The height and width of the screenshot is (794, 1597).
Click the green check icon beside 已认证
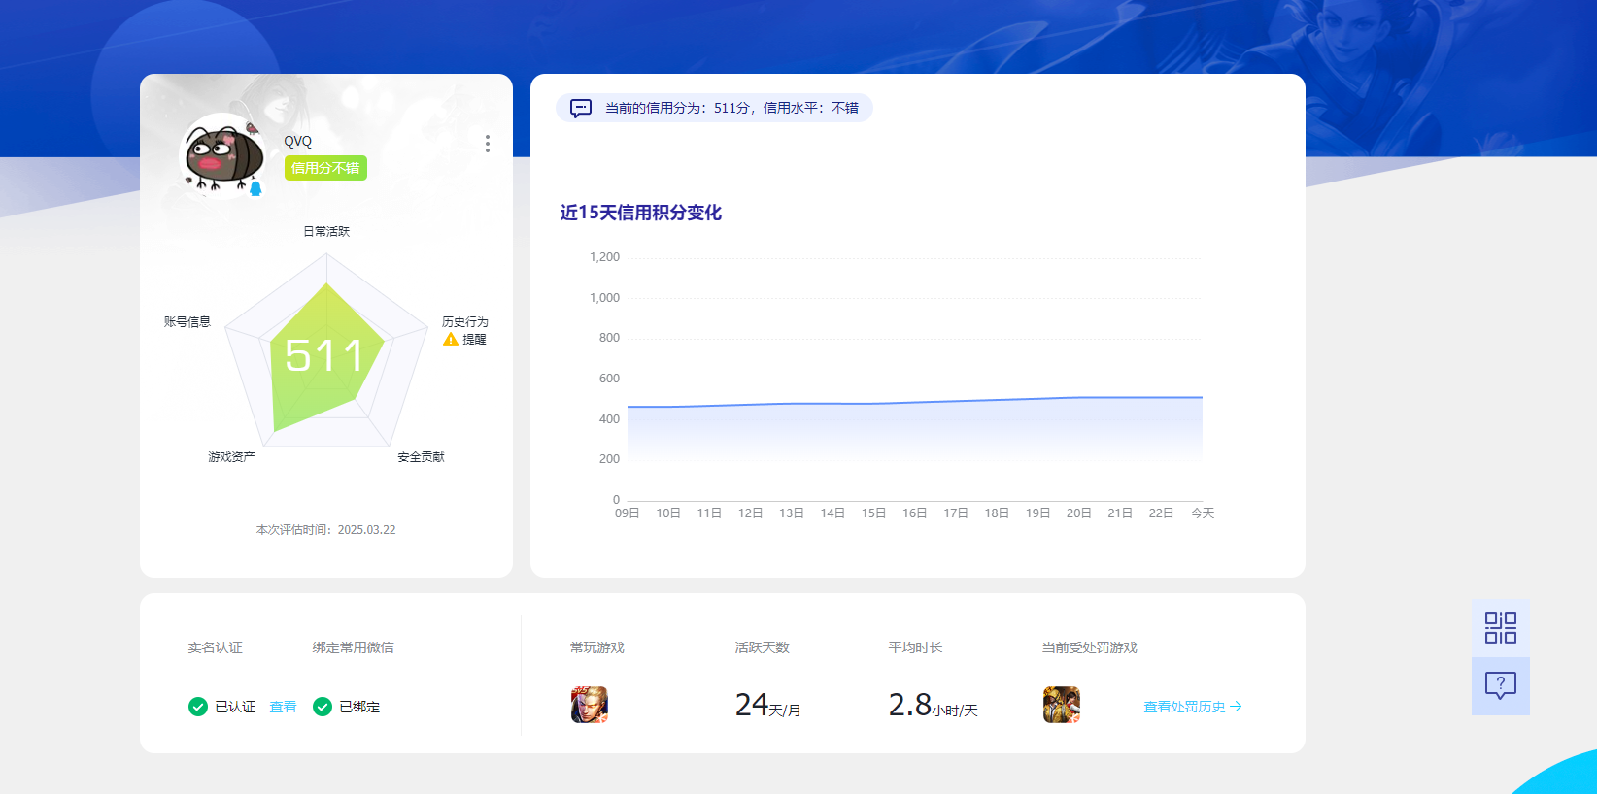198,707
